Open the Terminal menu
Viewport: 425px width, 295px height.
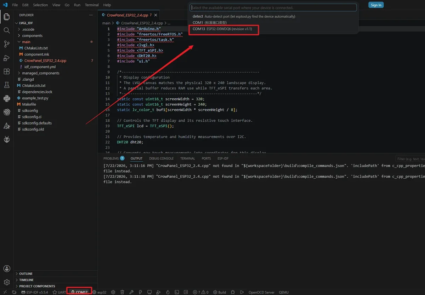pos(92,5)
